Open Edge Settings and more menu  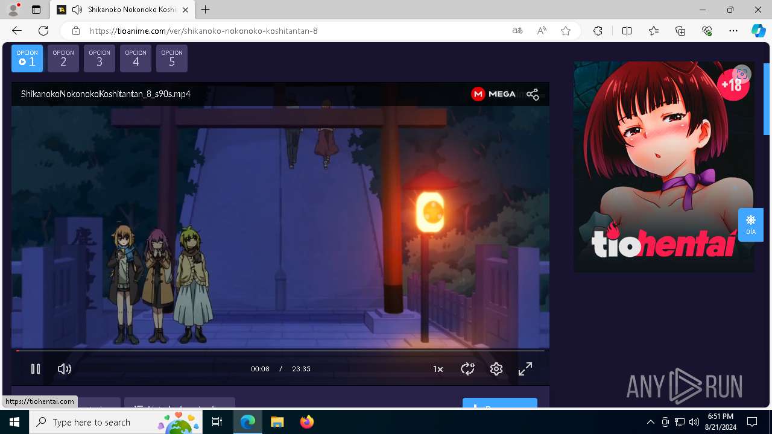(x=733, y=31)
